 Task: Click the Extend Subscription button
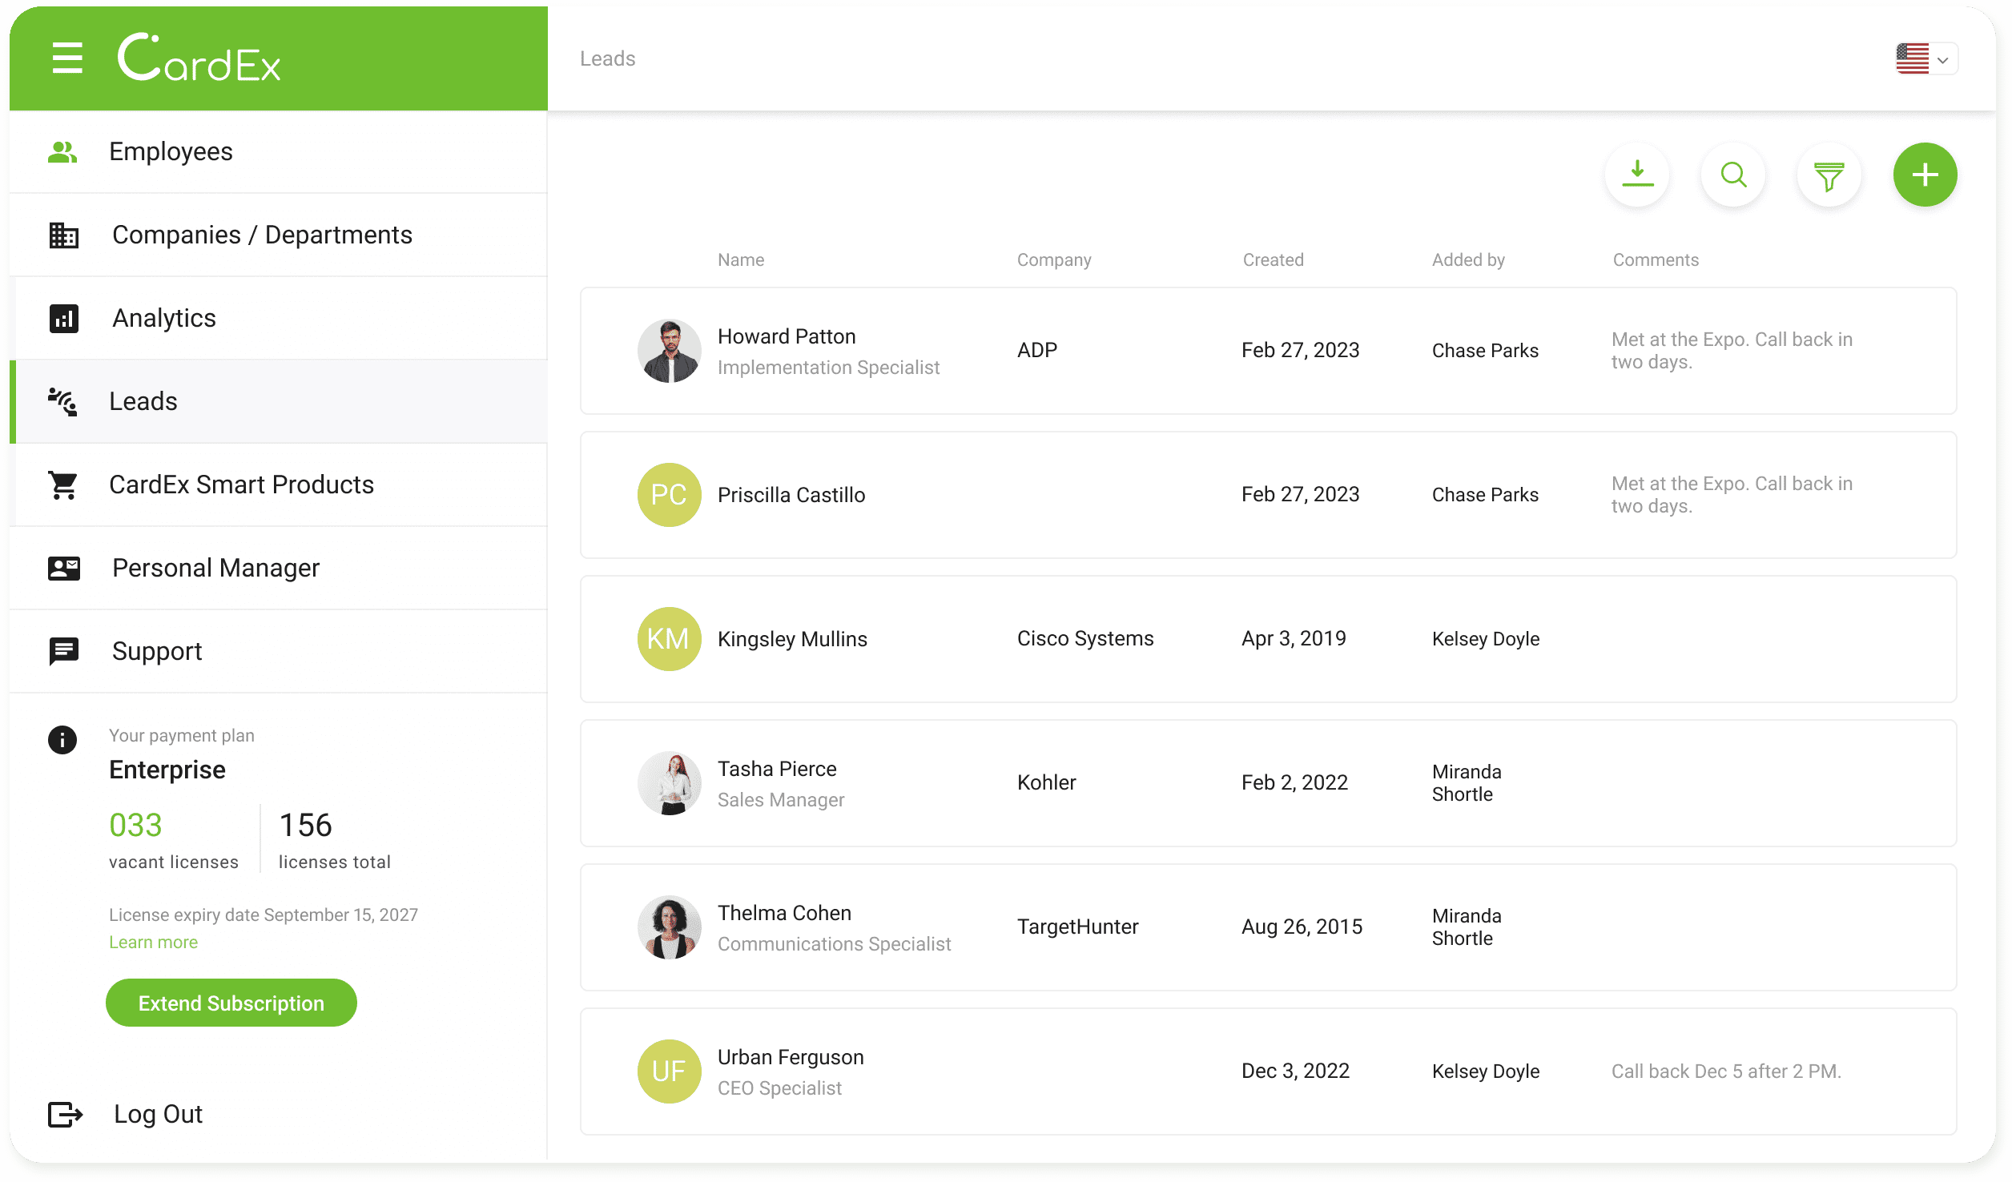coord(231,1002)
